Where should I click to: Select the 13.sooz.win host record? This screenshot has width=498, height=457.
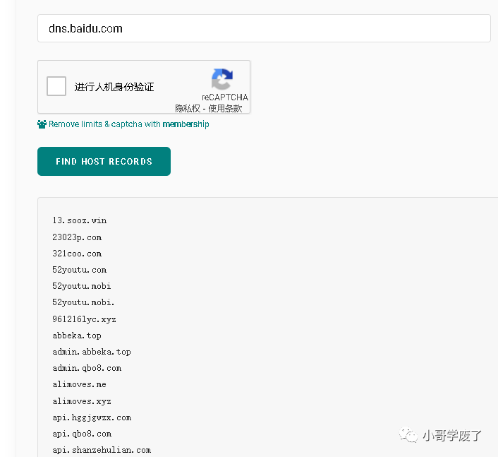point(80,220)
